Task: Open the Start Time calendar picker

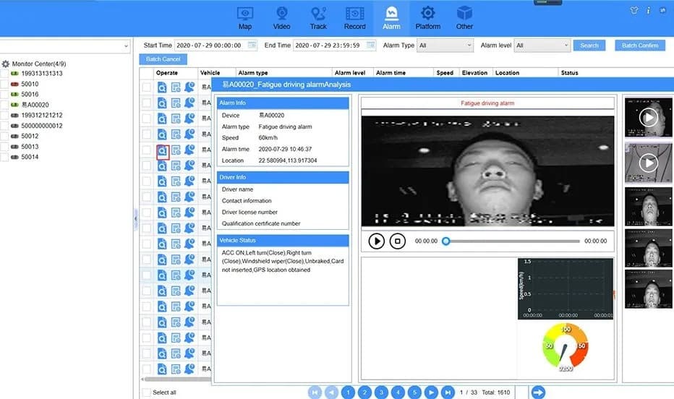Action: pos(252,45)
